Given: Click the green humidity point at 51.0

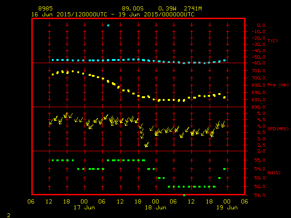Looking at the screenshot, I should tap(184, 195).
